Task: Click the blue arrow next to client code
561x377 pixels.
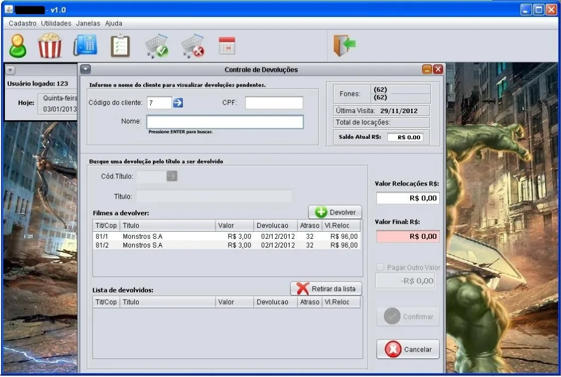Action: point(178,103)
